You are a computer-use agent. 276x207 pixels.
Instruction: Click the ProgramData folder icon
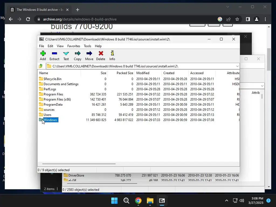(41, 104)
